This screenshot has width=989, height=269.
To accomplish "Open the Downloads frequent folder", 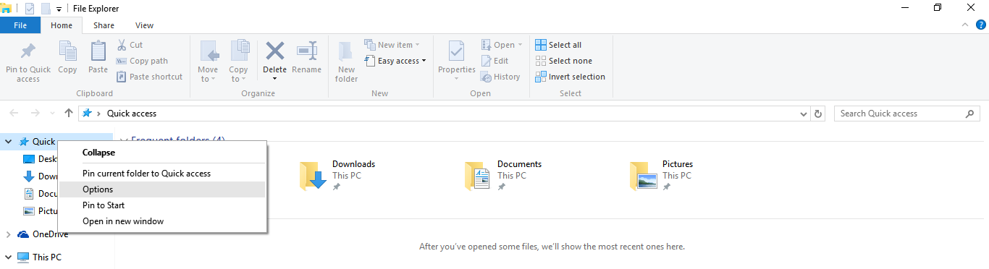I will click(x=338, y=176).
